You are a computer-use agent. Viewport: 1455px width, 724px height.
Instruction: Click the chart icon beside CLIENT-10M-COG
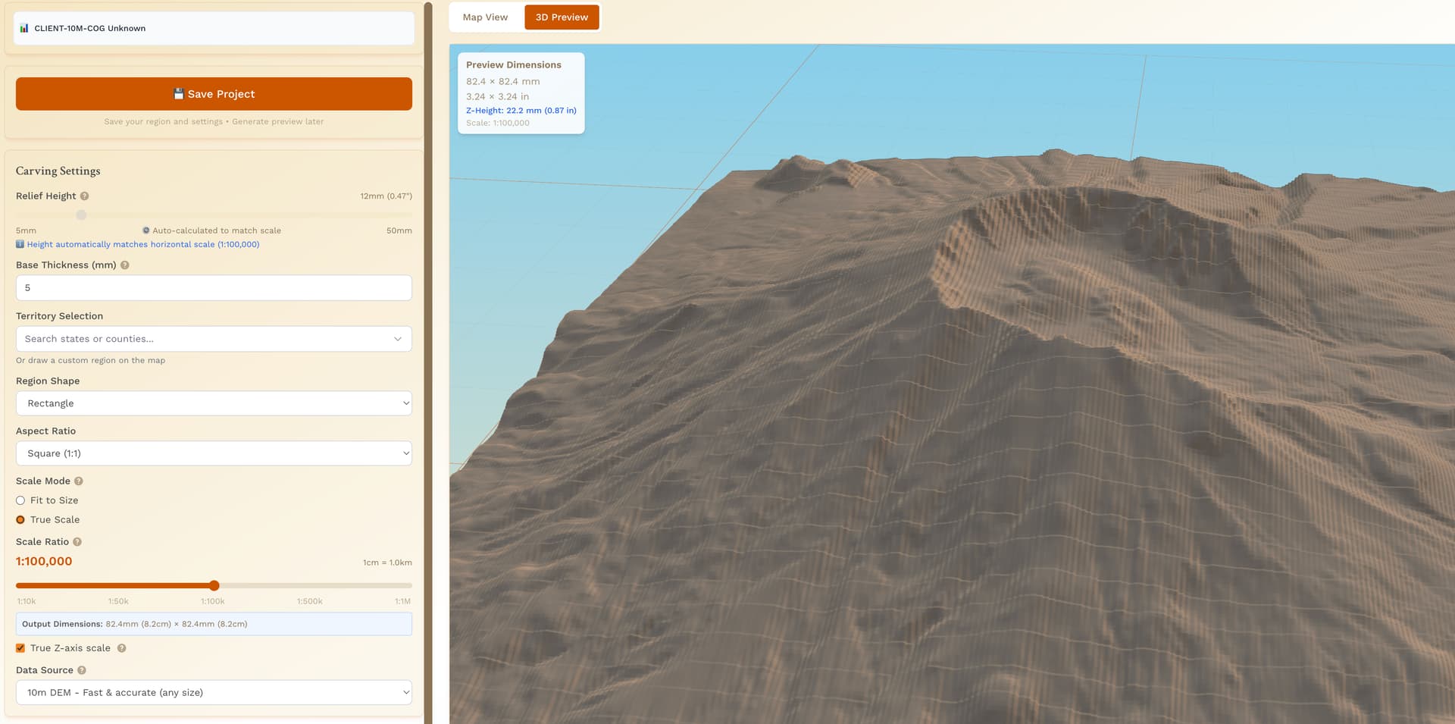24,28
